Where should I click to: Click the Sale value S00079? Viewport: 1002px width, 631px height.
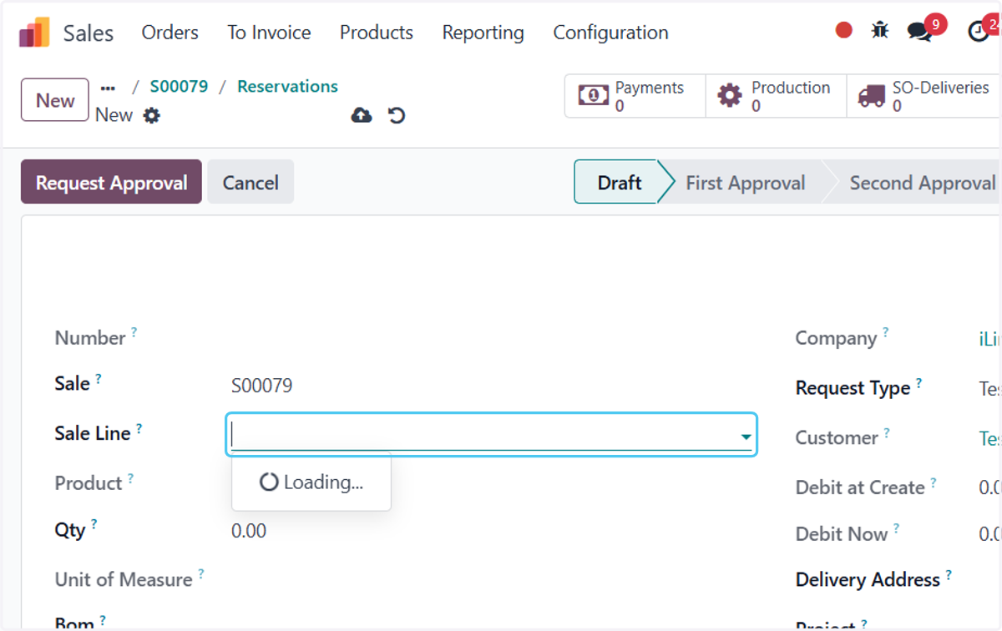[x=262, y=386]
